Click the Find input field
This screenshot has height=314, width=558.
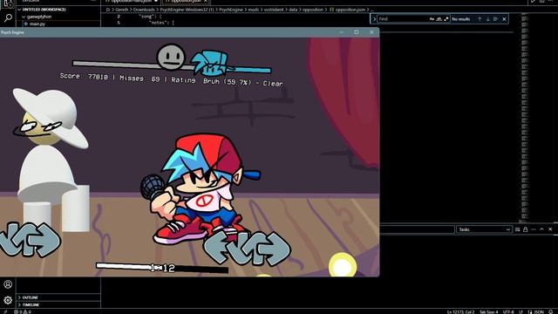403,19
